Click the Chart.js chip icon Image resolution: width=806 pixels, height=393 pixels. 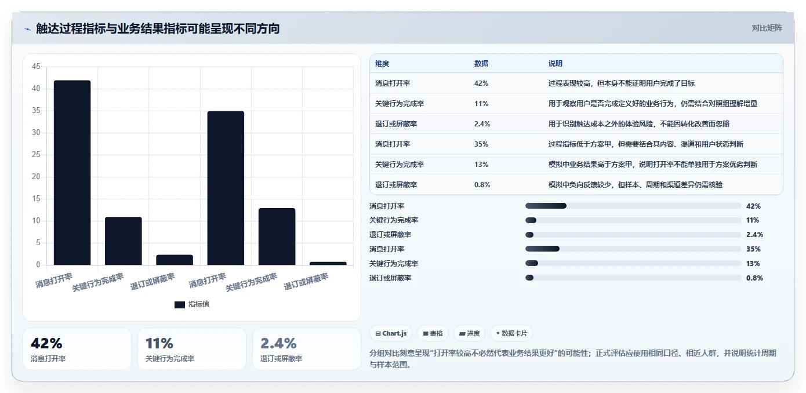tap(378, 333)
